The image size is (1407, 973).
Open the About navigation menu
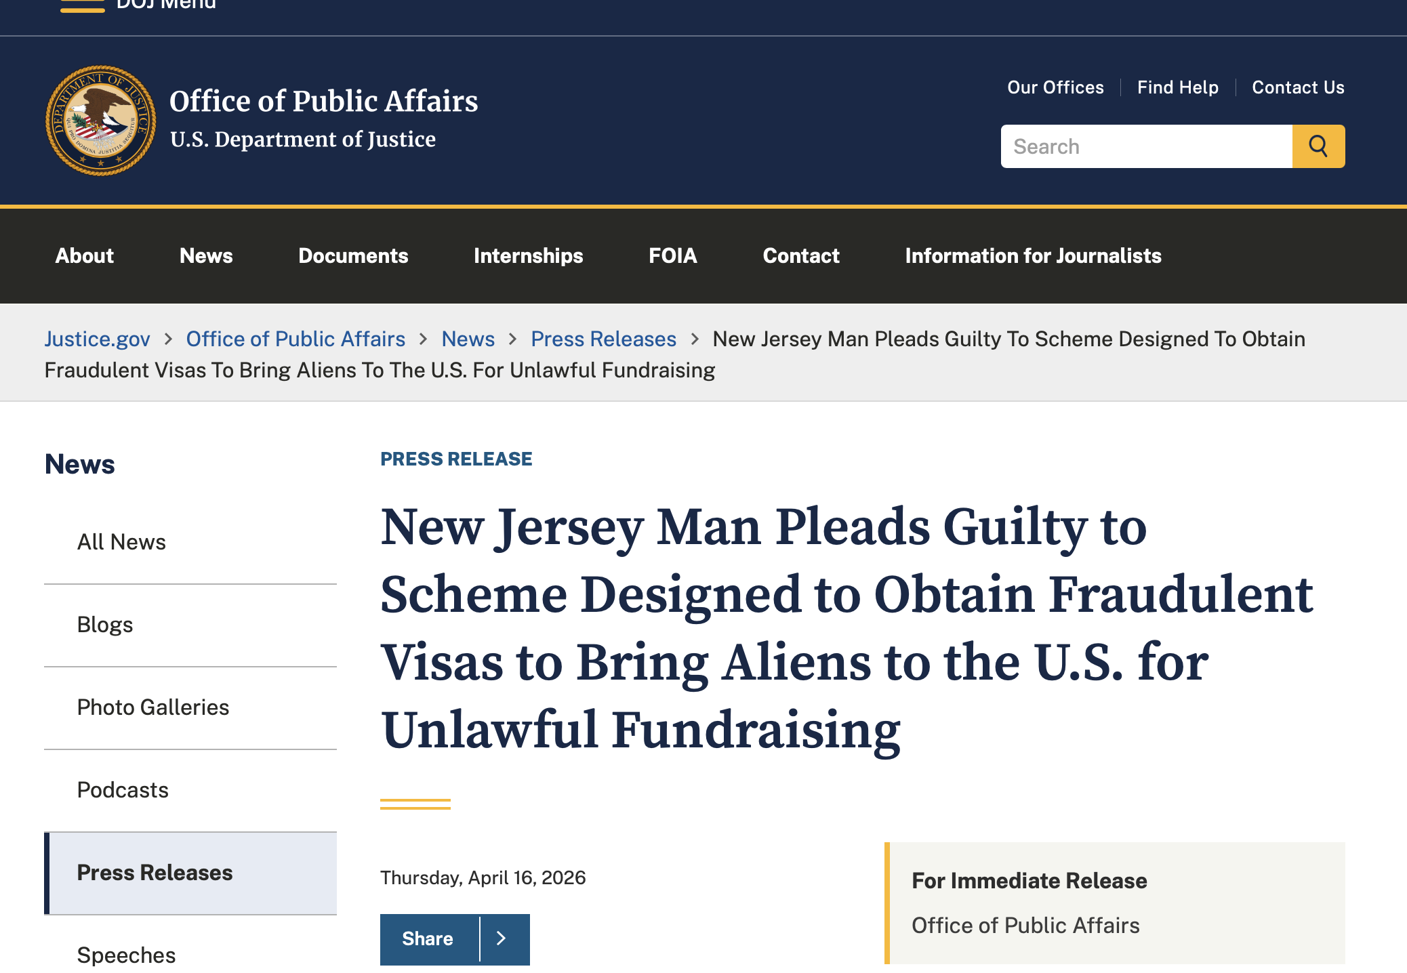pos(85,255)
